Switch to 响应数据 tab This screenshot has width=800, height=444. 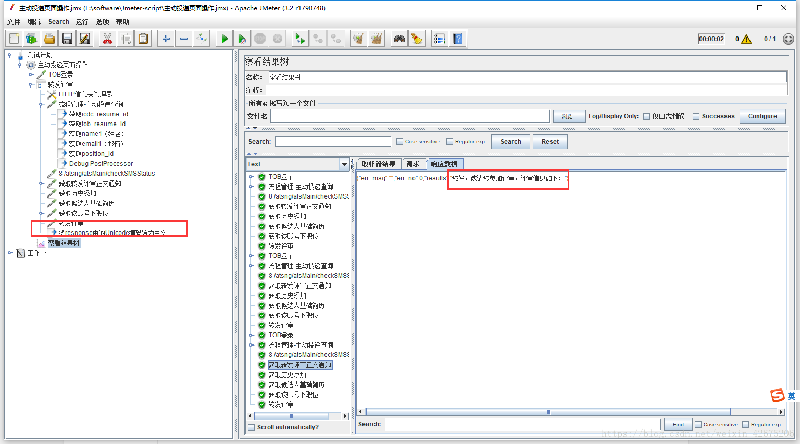444,164
